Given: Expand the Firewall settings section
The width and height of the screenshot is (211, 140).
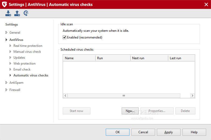Looking at the screenshot, I should [7, 90].
